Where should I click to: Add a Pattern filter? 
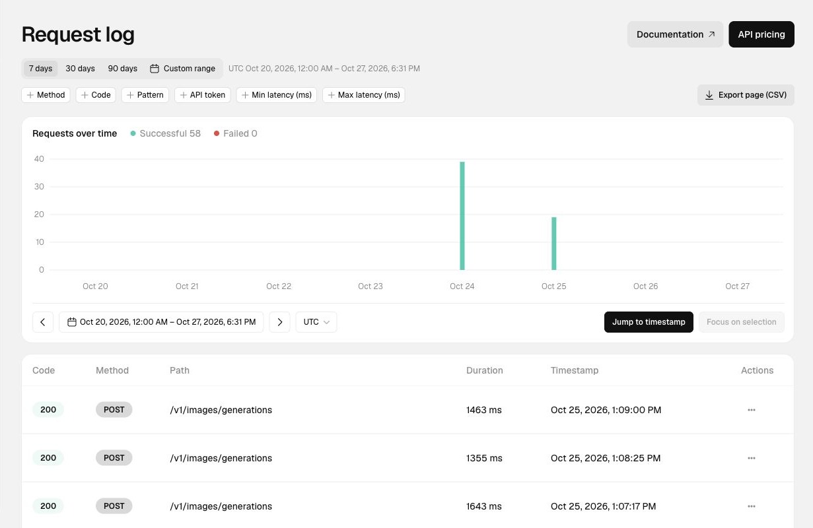(145, 95)
